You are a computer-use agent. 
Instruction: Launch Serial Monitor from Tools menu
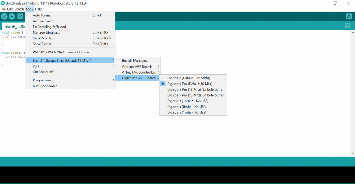point(70,38)
